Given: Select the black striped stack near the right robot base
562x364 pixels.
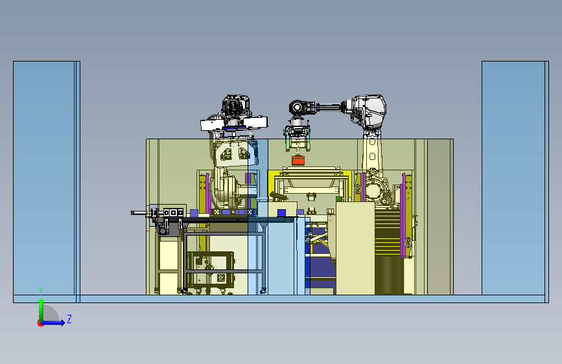Looking at the screenshot, I should pyautogui.click(x=388, y=233).
